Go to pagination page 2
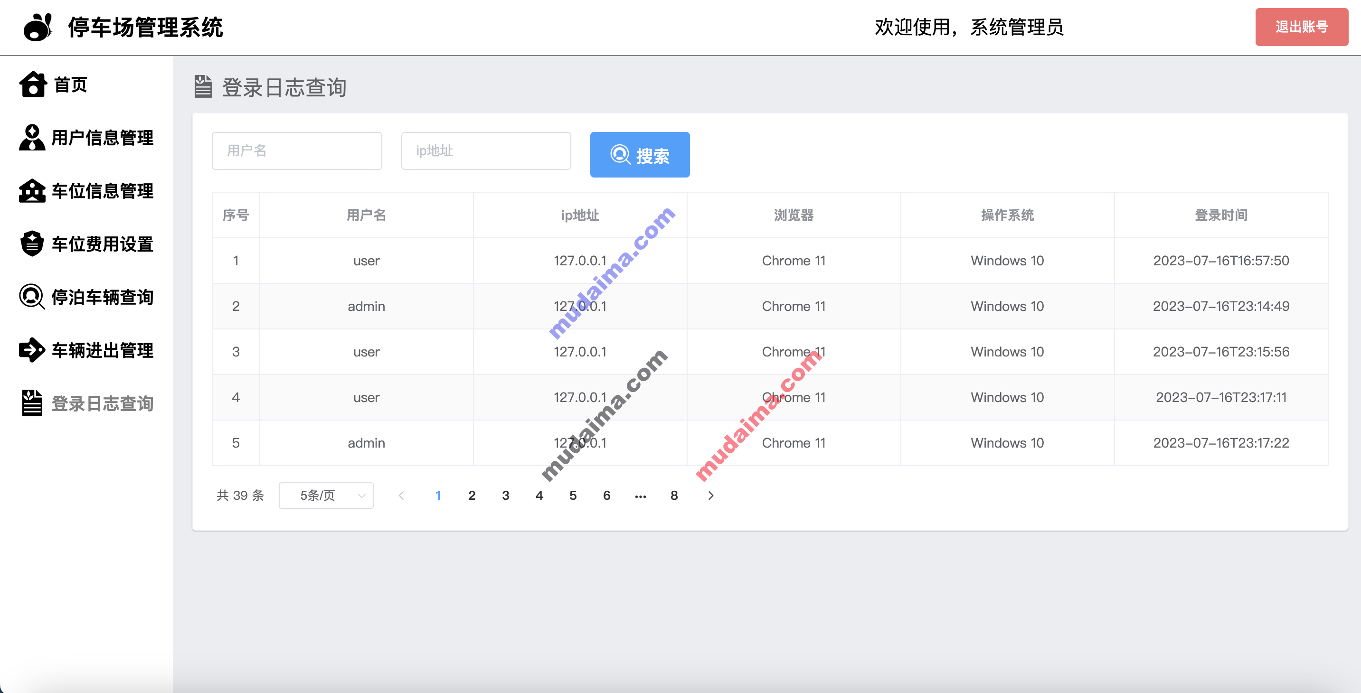Screen dimensions: 1361x693 coord(472,496)
